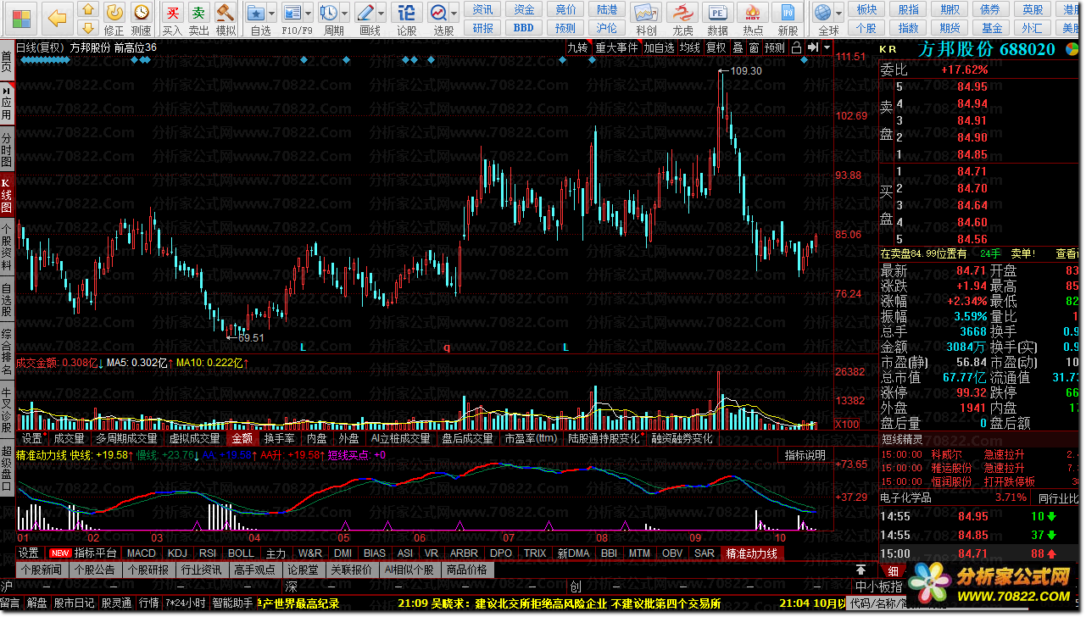Open the 修正 correction tool
The image size is (1086, 617).
114,13
